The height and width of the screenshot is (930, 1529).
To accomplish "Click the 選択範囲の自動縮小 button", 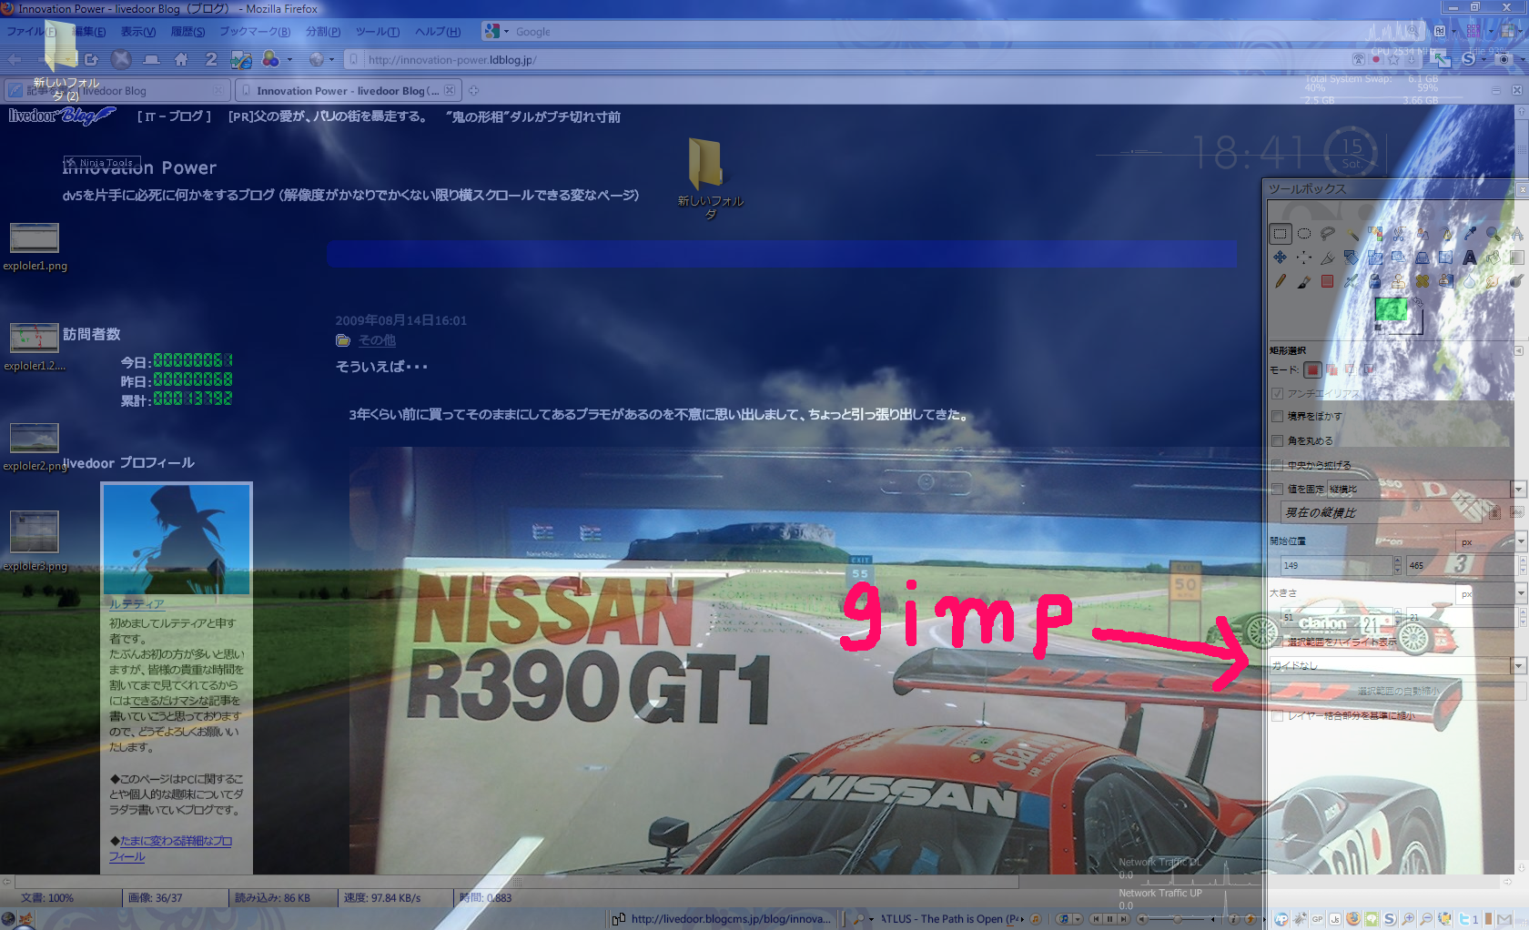I will click(x=1397, y=691).
